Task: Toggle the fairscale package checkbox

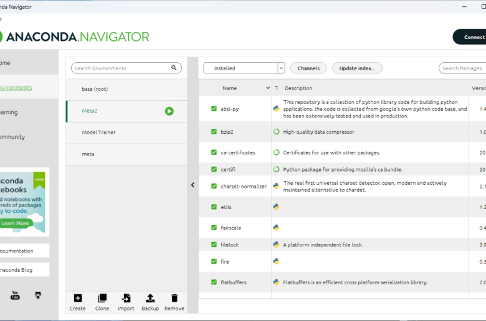Action: [x=214, y=228]
